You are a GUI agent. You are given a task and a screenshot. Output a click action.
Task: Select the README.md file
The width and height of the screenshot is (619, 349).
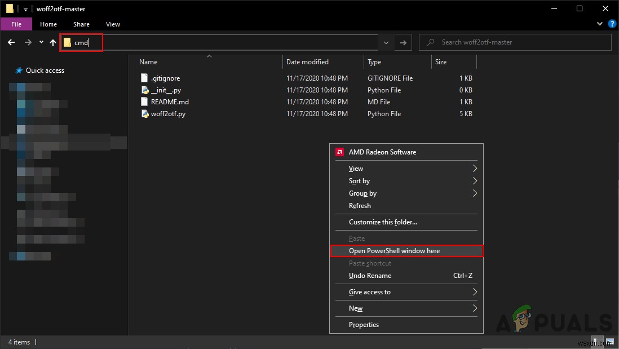click(x=170, y=102)
